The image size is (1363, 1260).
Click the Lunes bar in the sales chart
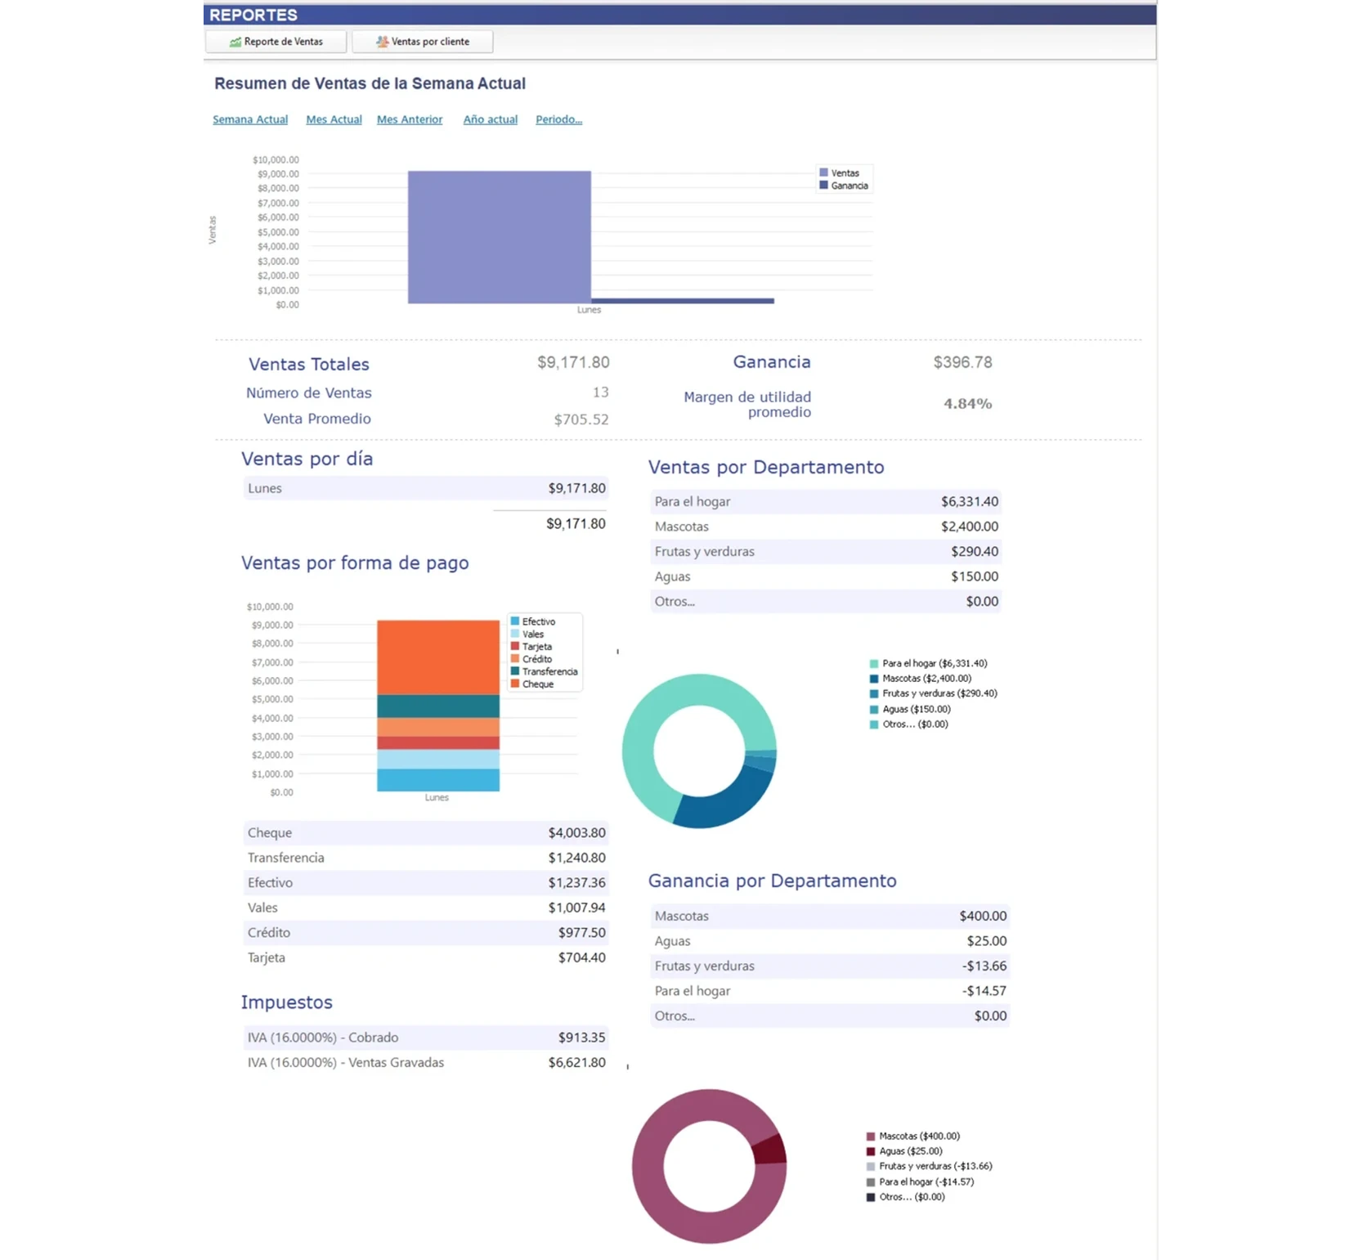pos(499,237)
